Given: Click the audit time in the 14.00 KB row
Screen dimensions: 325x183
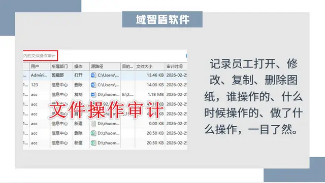Looking at the screenshot, I should click(177, 85).
